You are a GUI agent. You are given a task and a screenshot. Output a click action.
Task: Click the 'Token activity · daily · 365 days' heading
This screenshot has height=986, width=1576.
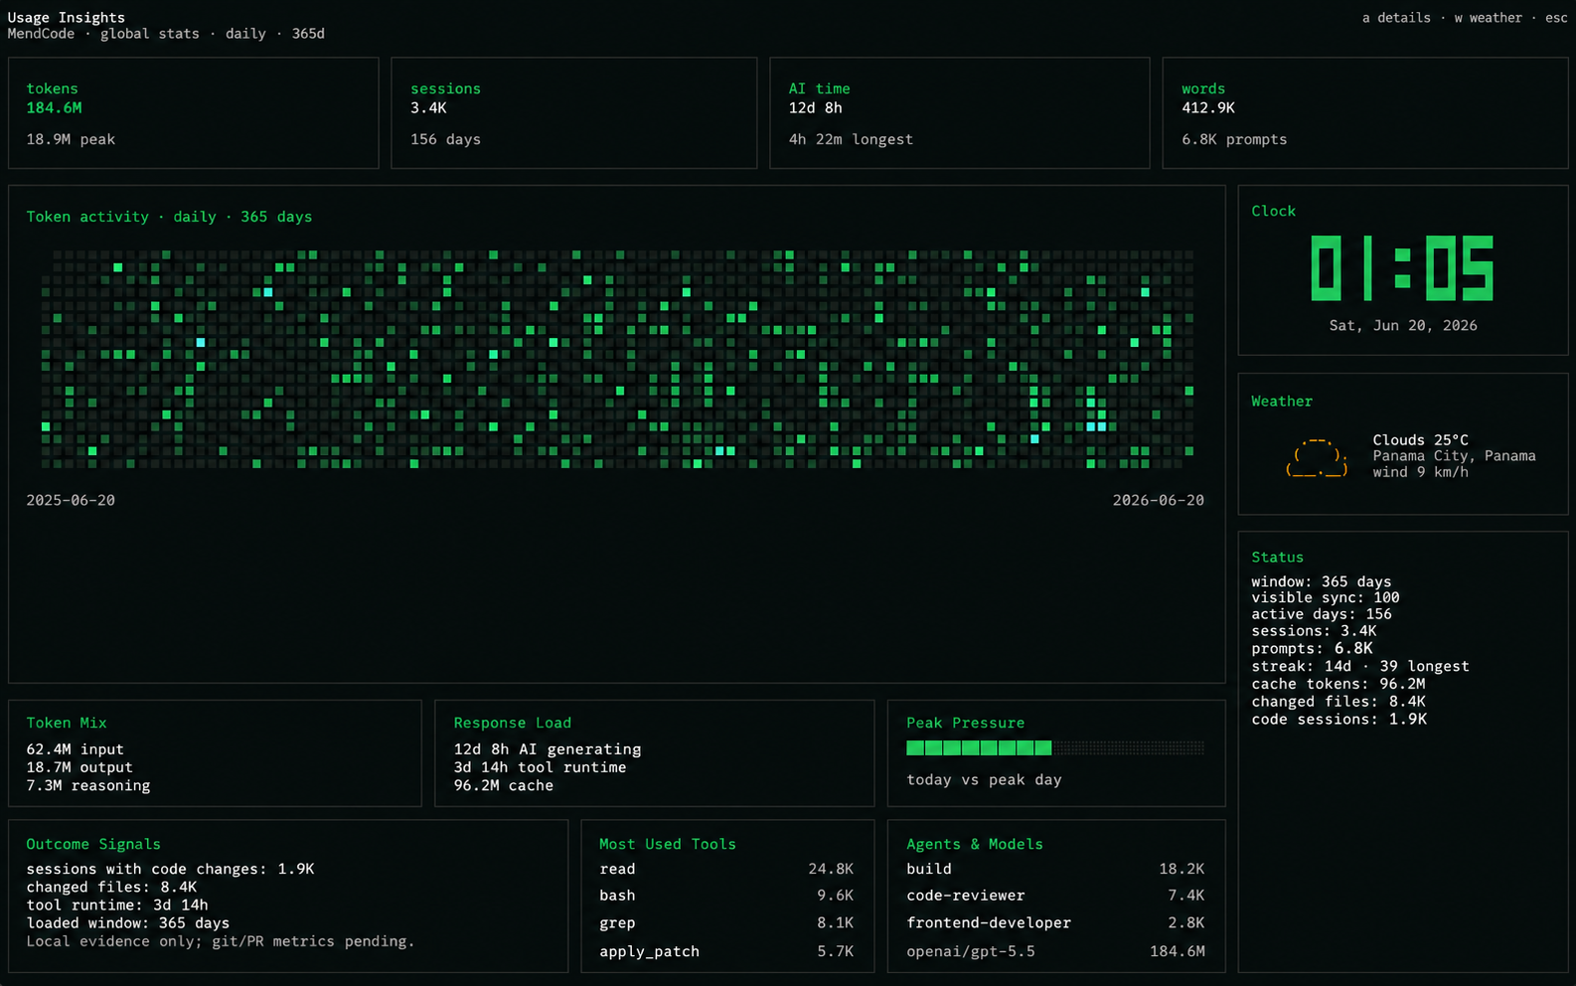pyautogui.click(x=169, y=217)
